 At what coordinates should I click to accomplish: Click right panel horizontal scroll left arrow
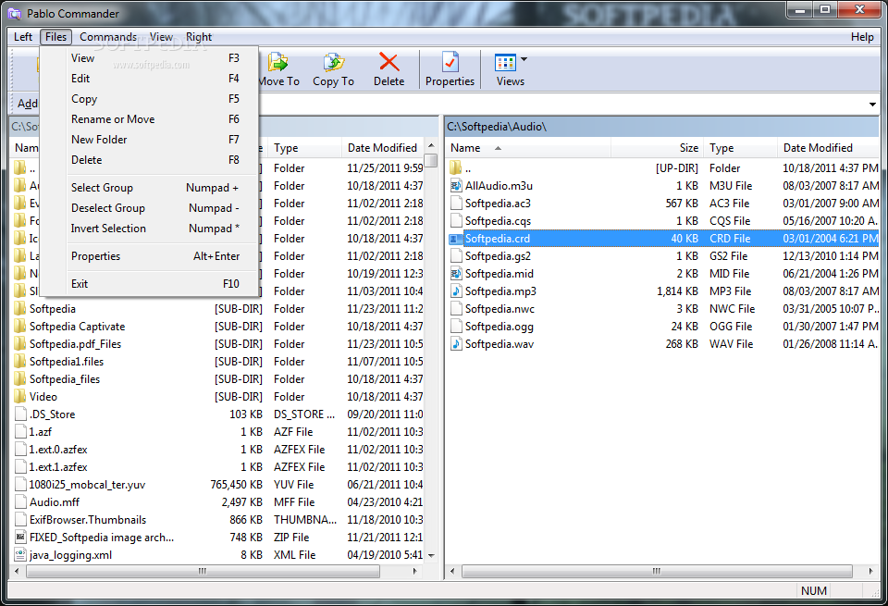[x=452, y=571]
